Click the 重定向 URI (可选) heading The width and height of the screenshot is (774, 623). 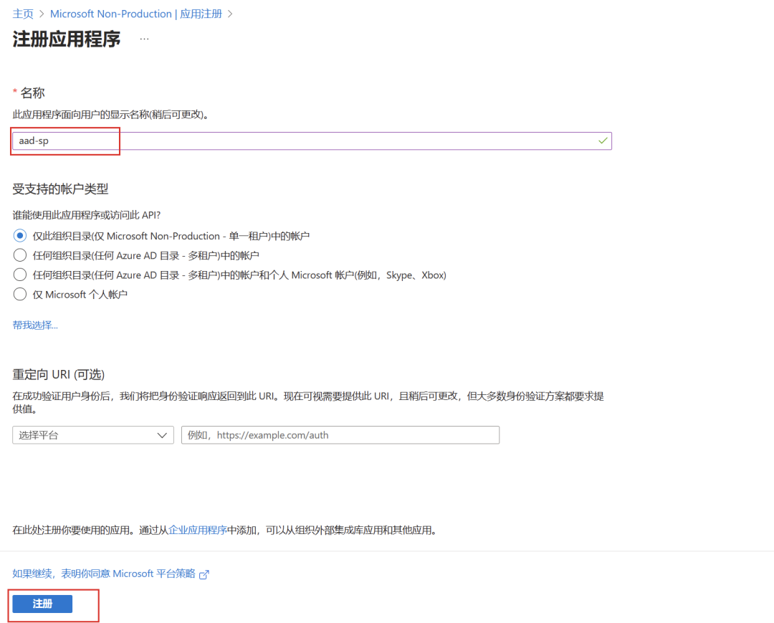pyautogui.click(x=58, y=375)
